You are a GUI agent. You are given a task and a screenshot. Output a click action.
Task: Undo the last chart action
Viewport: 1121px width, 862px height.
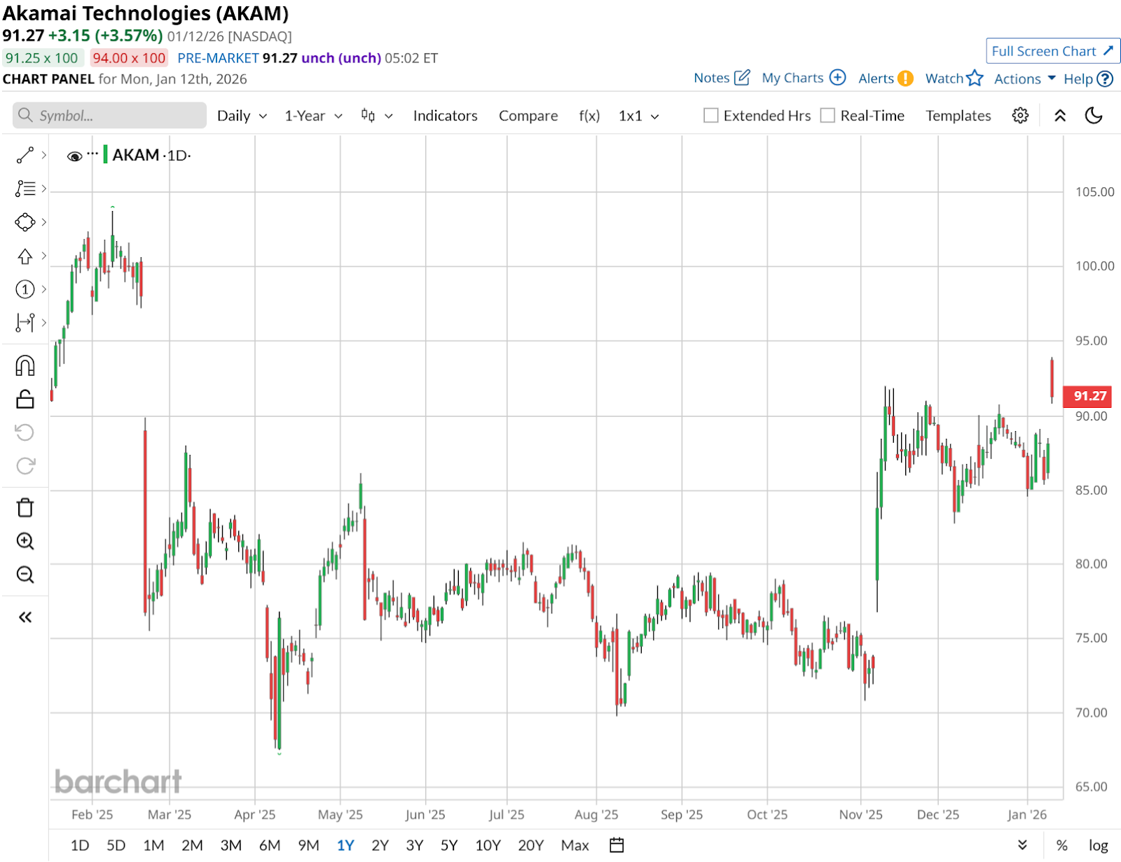pos(25,432)
